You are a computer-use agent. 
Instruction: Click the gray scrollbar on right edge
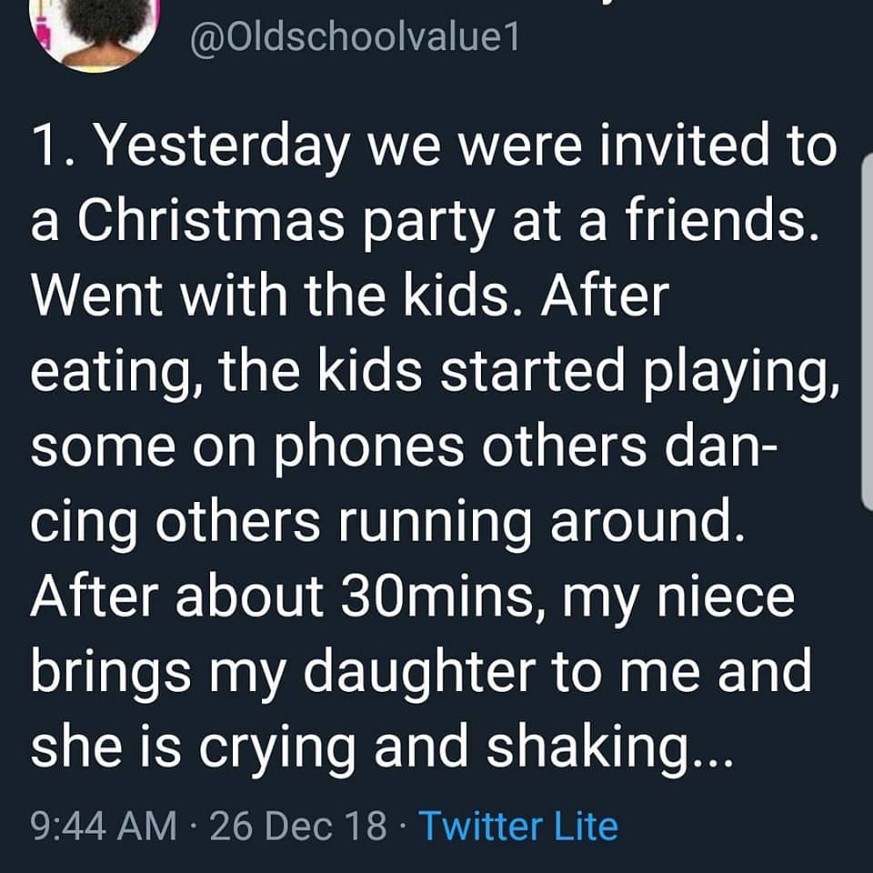[x=867, y=332]
